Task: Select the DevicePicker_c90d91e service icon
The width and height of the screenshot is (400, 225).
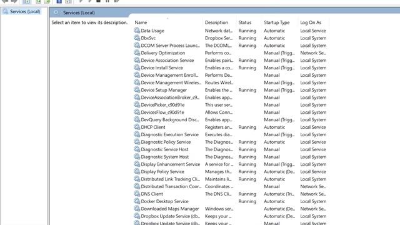Action: pos(137,104)
